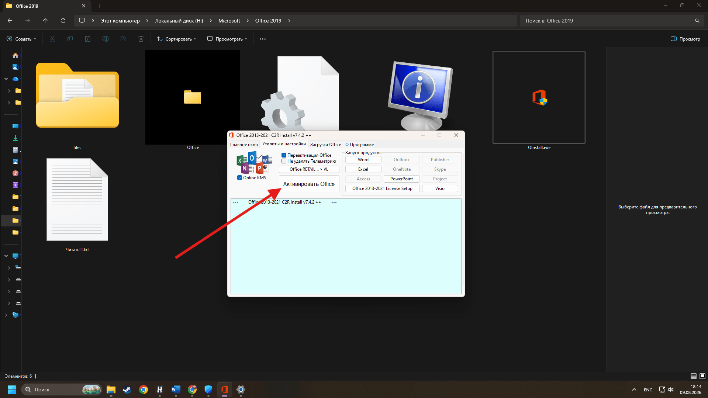Open Windows Security shield on taskbar
This screenshot has width=708, height=398.
pyautogui.click(x=208, y=390)
